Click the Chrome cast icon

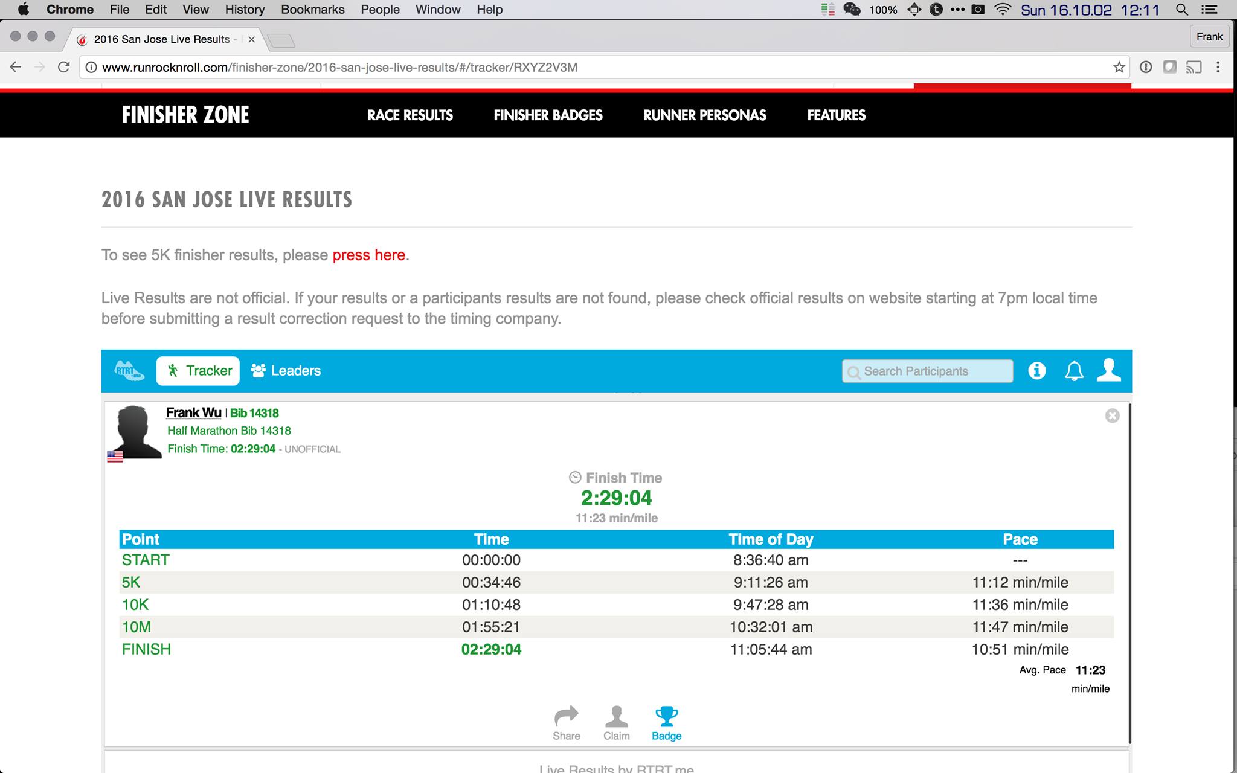(x=1193, y=67)
